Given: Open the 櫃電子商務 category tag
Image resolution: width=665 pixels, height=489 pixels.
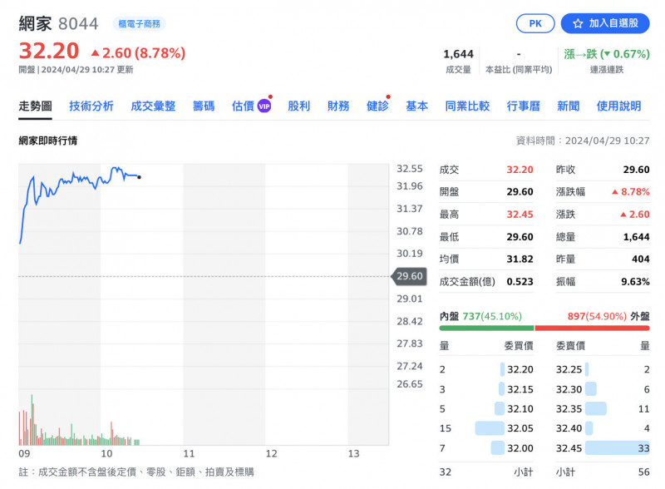Looking at the screenshot, I should tap(139, 24).
